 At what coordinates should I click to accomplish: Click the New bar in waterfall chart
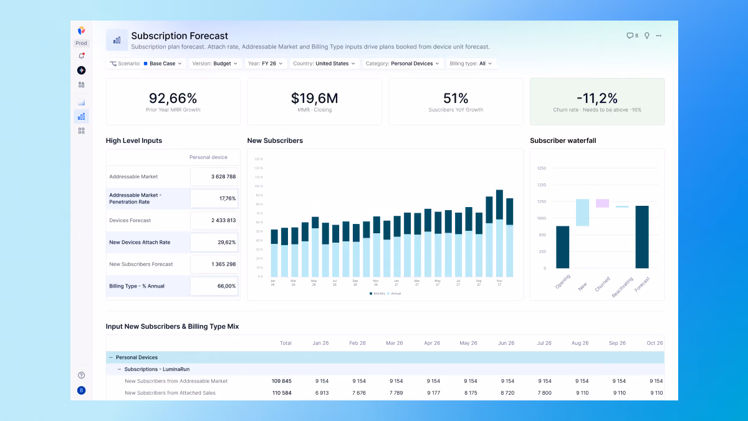(x=582, y=212)
